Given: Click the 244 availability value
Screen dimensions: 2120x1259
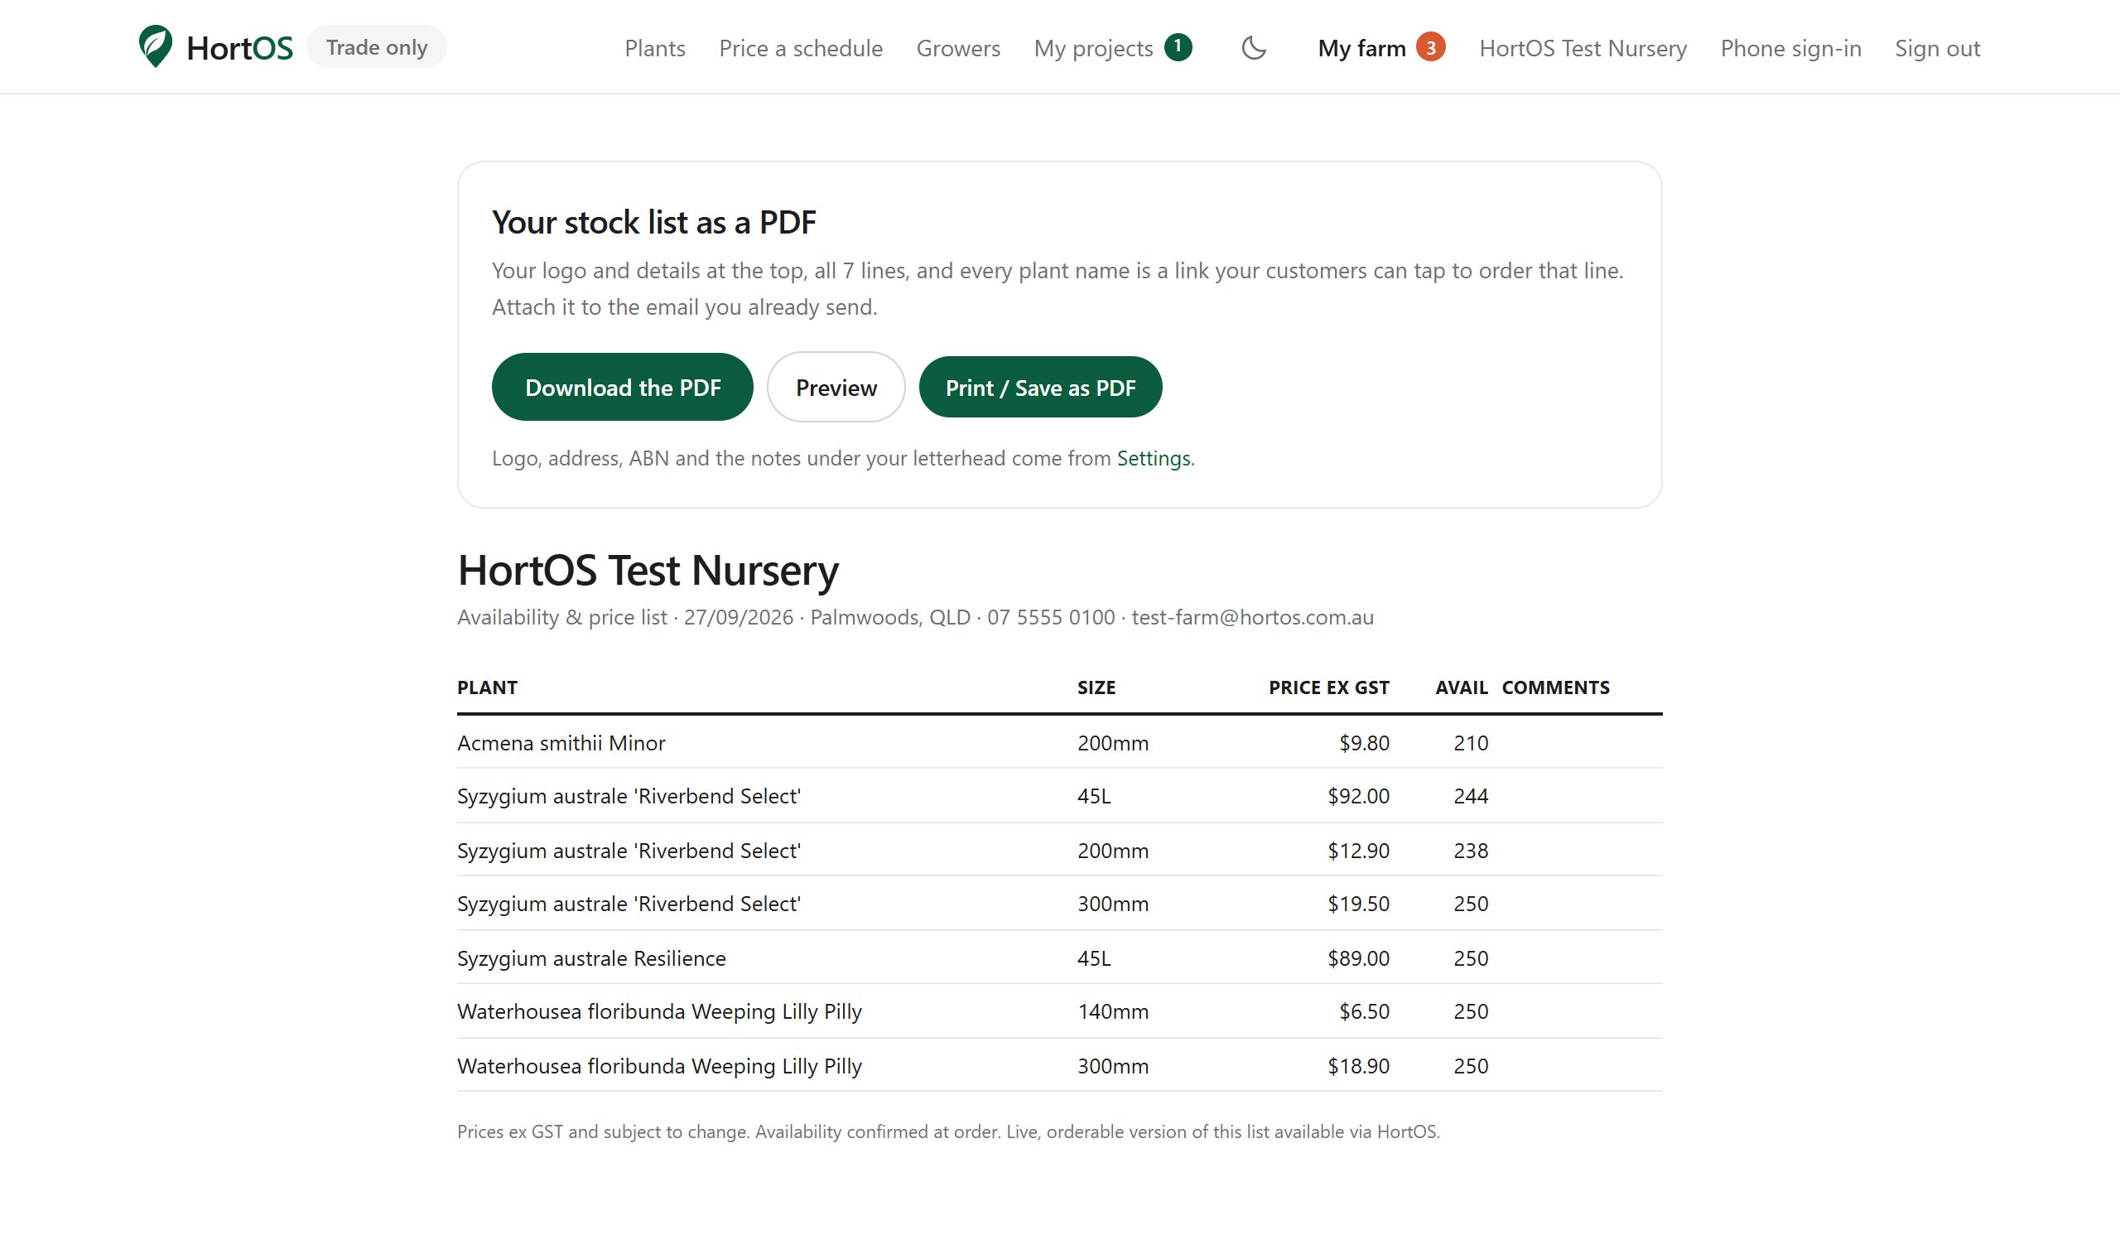Looking at the screenshot, I should [x=1471, y=796].
